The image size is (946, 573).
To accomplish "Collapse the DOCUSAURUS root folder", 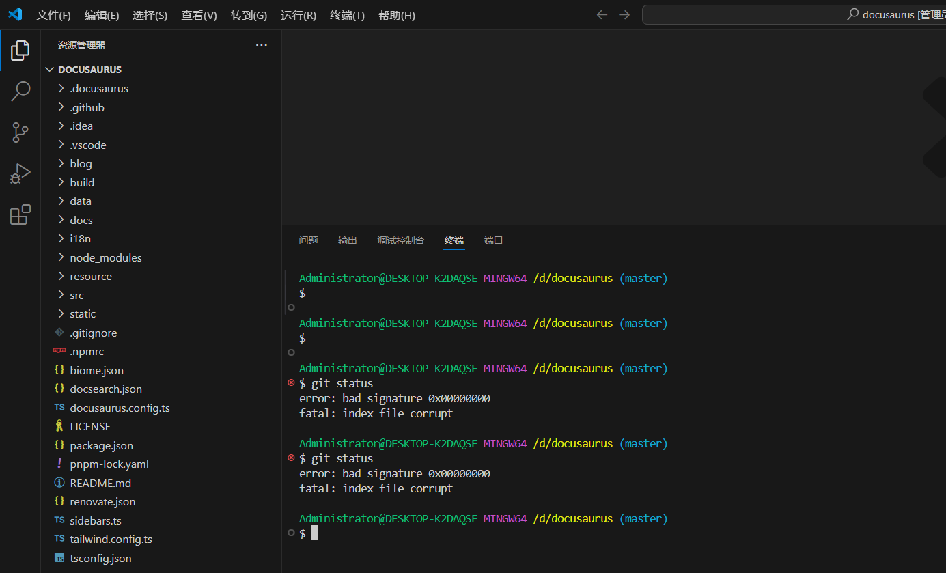I will pyautogui.click(x=50, y=70).
